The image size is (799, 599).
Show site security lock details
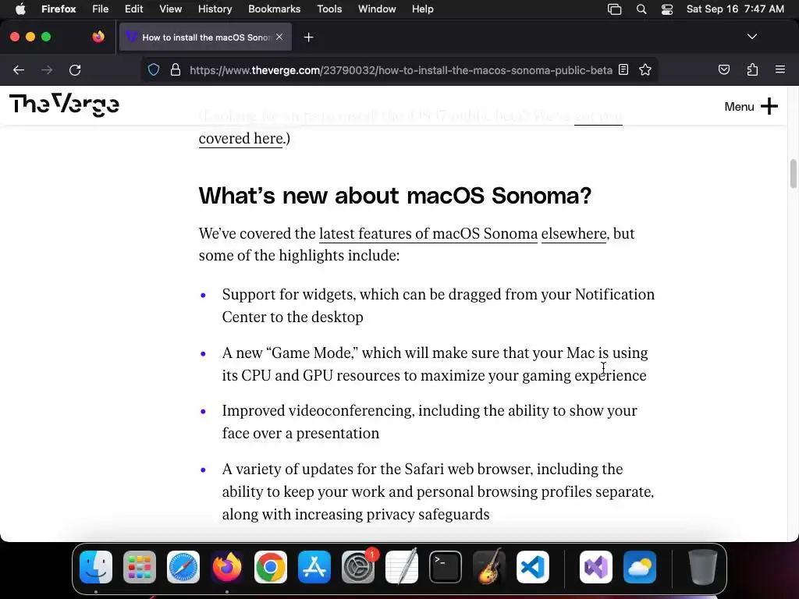pyautogui.click(x=176, y=69)
